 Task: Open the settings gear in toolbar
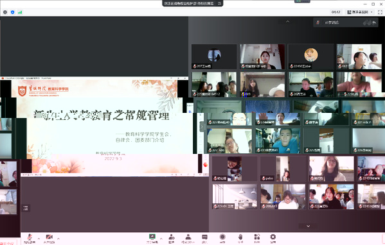click(x=273, y=239)
